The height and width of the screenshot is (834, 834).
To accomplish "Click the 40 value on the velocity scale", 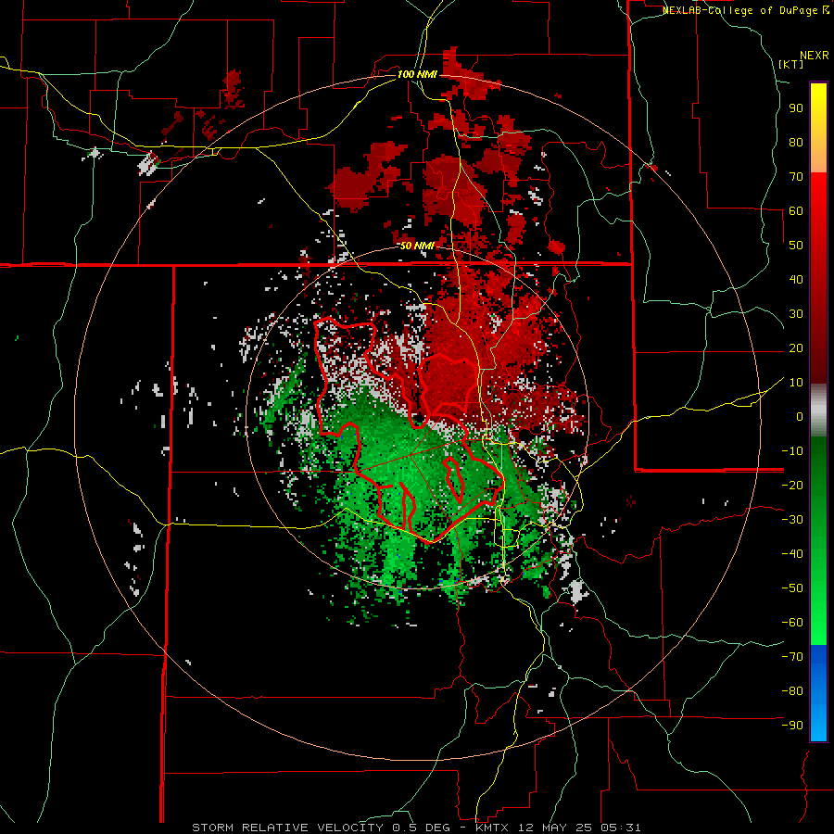I will (x=796, y=280).
